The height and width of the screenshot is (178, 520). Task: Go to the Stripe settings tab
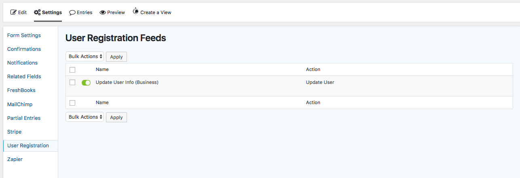(x=14, y=132)
